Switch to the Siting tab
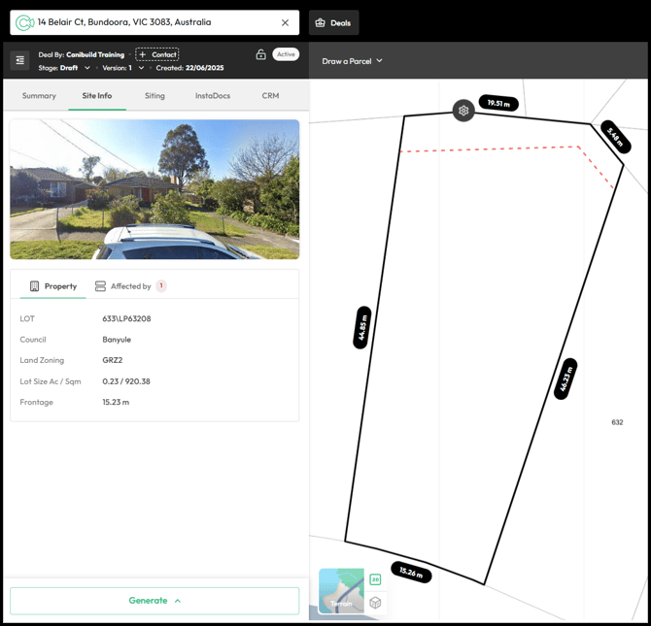This screenshot has height=626, width=651. (x=154, y=96)
